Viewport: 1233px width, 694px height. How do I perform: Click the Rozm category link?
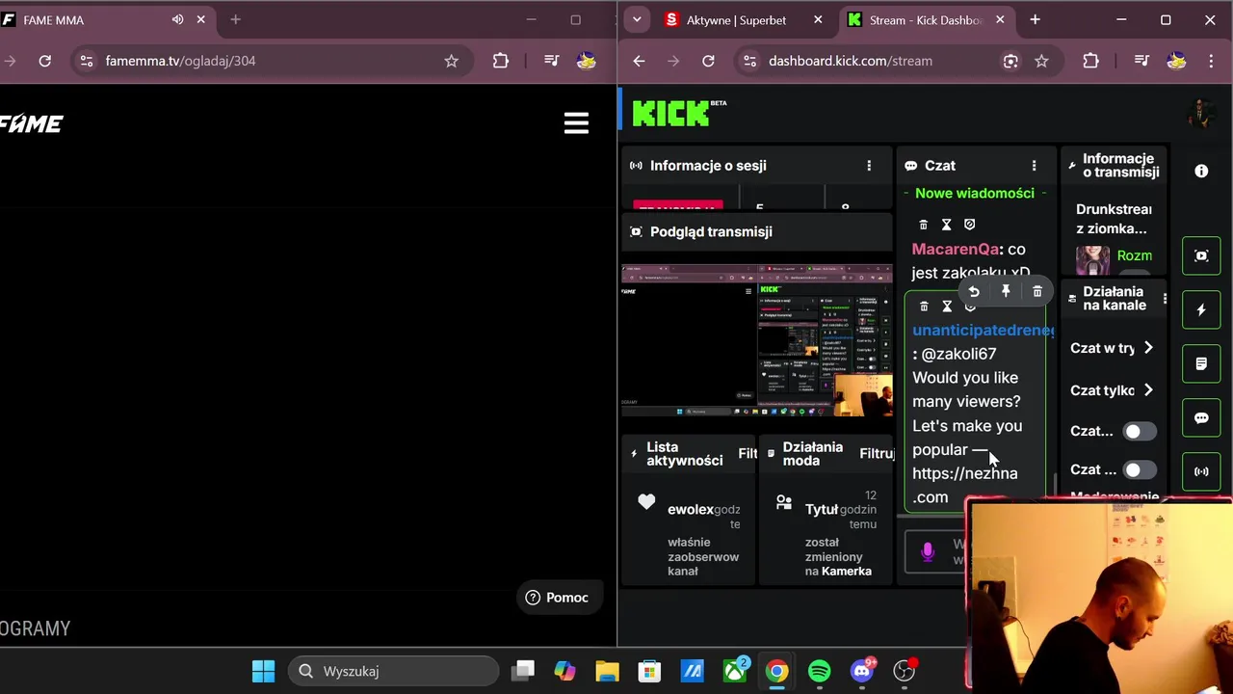[x=1134, y=255]
